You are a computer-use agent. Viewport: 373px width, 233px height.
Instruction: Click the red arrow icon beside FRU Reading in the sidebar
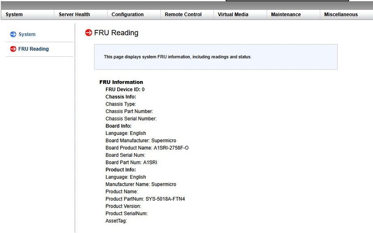tap(13, 49)
